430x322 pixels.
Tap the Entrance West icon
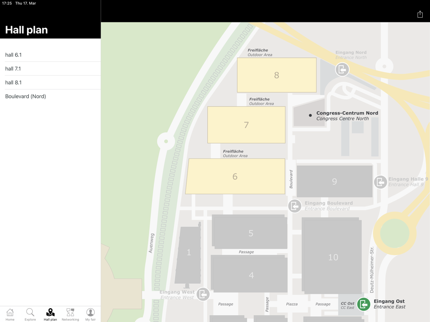(x=203, y=295)
